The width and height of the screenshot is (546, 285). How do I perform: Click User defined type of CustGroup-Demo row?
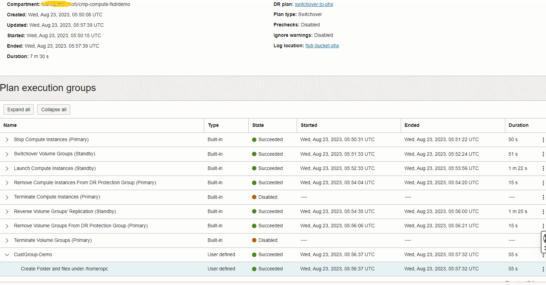[222, 254]
